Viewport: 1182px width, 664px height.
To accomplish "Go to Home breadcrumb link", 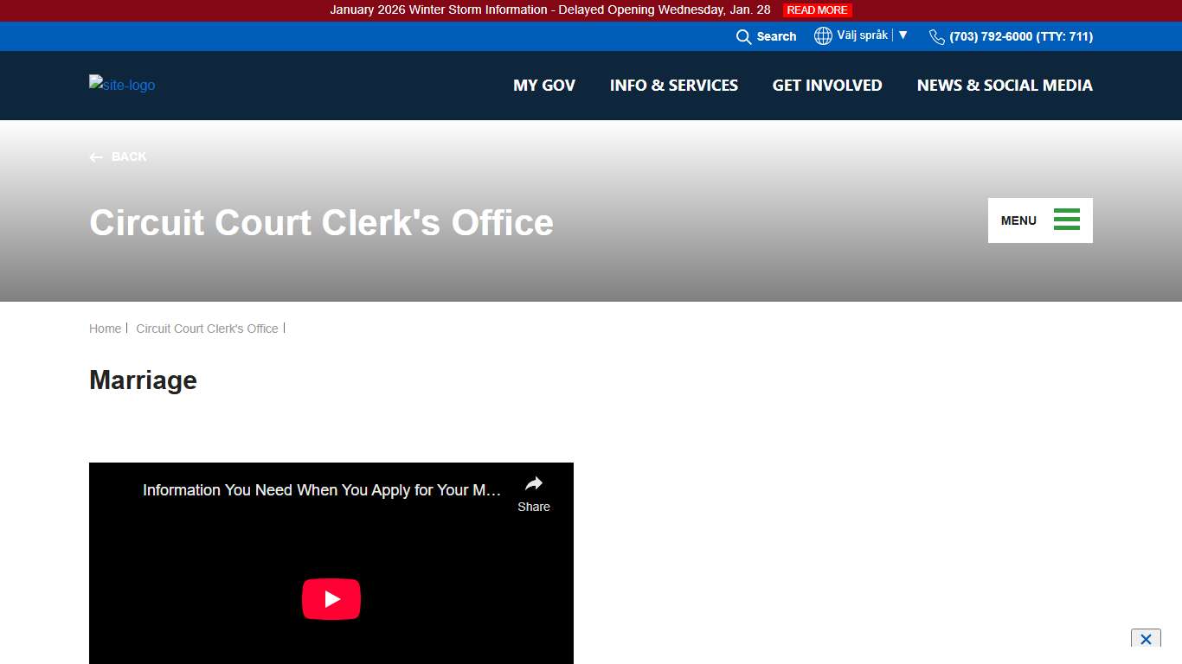I will [105, 329].
